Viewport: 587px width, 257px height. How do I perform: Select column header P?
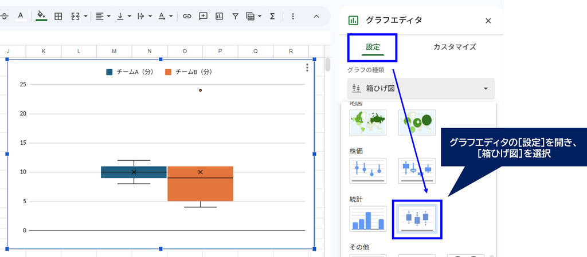click(x=220, y=52)
